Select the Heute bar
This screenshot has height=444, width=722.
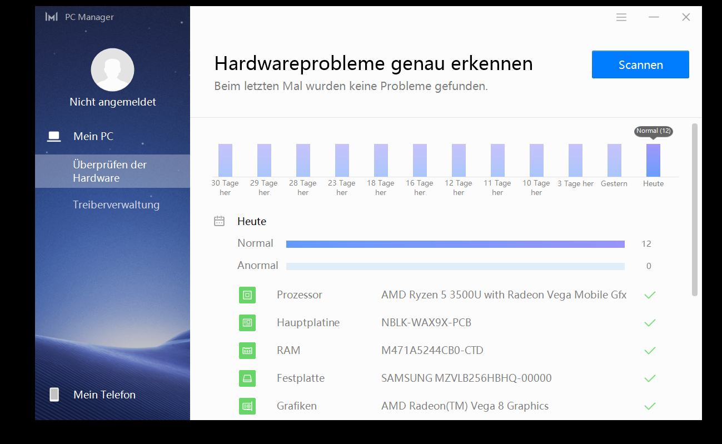pyautogui.click(x=653, y=160)
